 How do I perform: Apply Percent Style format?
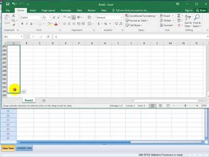[x=106, y=24]
